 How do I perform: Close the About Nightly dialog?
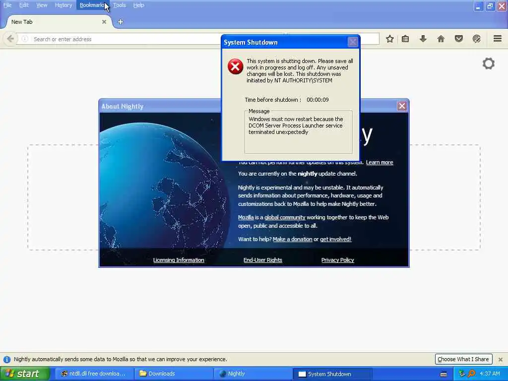pyautogui.click(x=402, y=106)
